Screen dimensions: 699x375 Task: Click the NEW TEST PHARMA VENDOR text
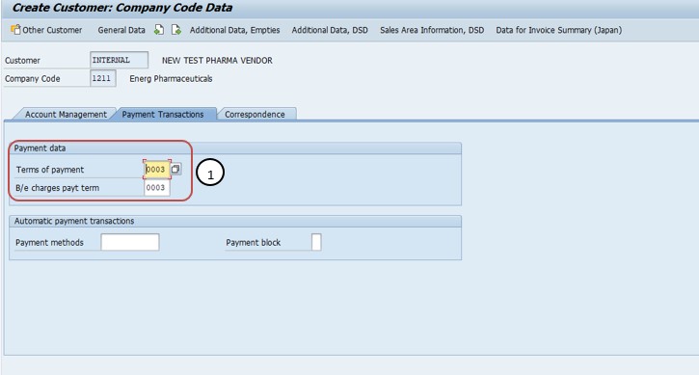pos(217,60)
